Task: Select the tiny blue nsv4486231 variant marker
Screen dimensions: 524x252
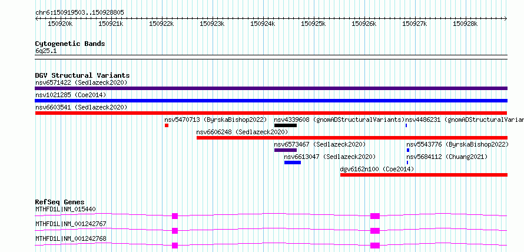Action: (406, 125)
